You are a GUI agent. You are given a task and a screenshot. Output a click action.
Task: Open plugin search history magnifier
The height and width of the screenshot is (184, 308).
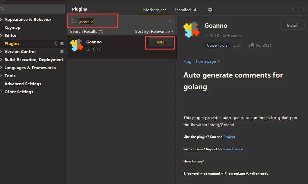coord(73,21)
